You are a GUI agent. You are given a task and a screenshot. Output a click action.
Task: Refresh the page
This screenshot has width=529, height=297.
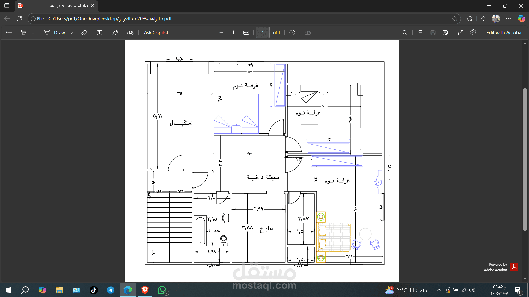coord(19,19)
